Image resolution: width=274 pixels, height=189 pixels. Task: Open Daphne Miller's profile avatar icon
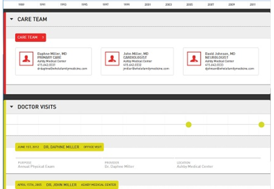pyautogui.click(x=26, y=59)
